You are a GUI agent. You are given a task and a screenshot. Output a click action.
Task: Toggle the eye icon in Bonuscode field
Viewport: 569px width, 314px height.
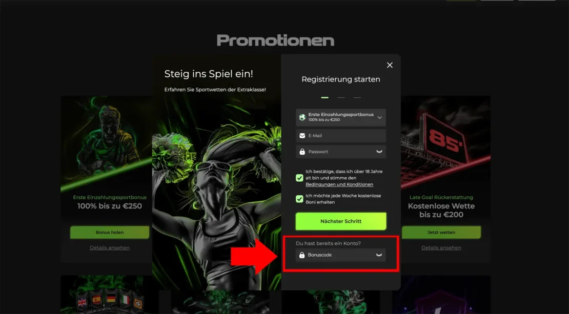click(379, 255)
